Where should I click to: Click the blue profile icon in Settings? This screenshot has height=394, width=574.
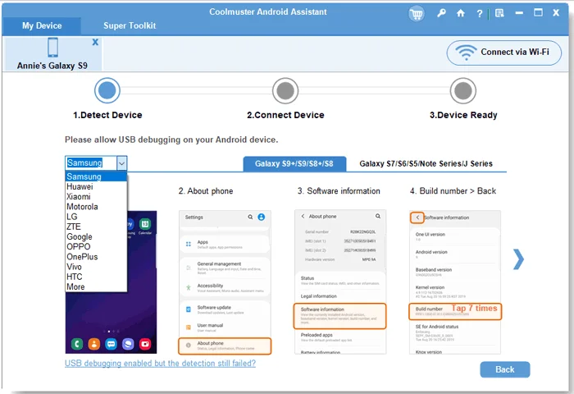262,217
